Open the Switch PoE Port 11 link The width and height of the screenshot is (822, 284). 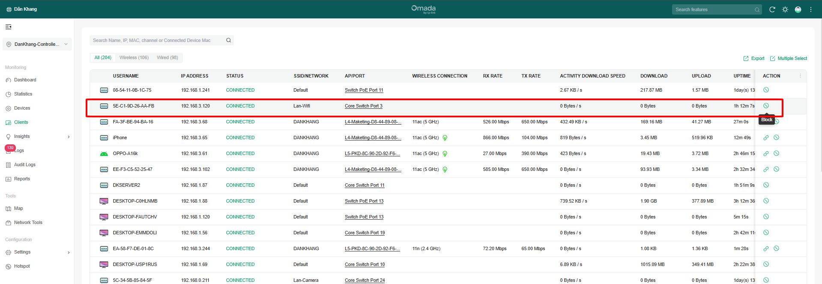(364, 90)
